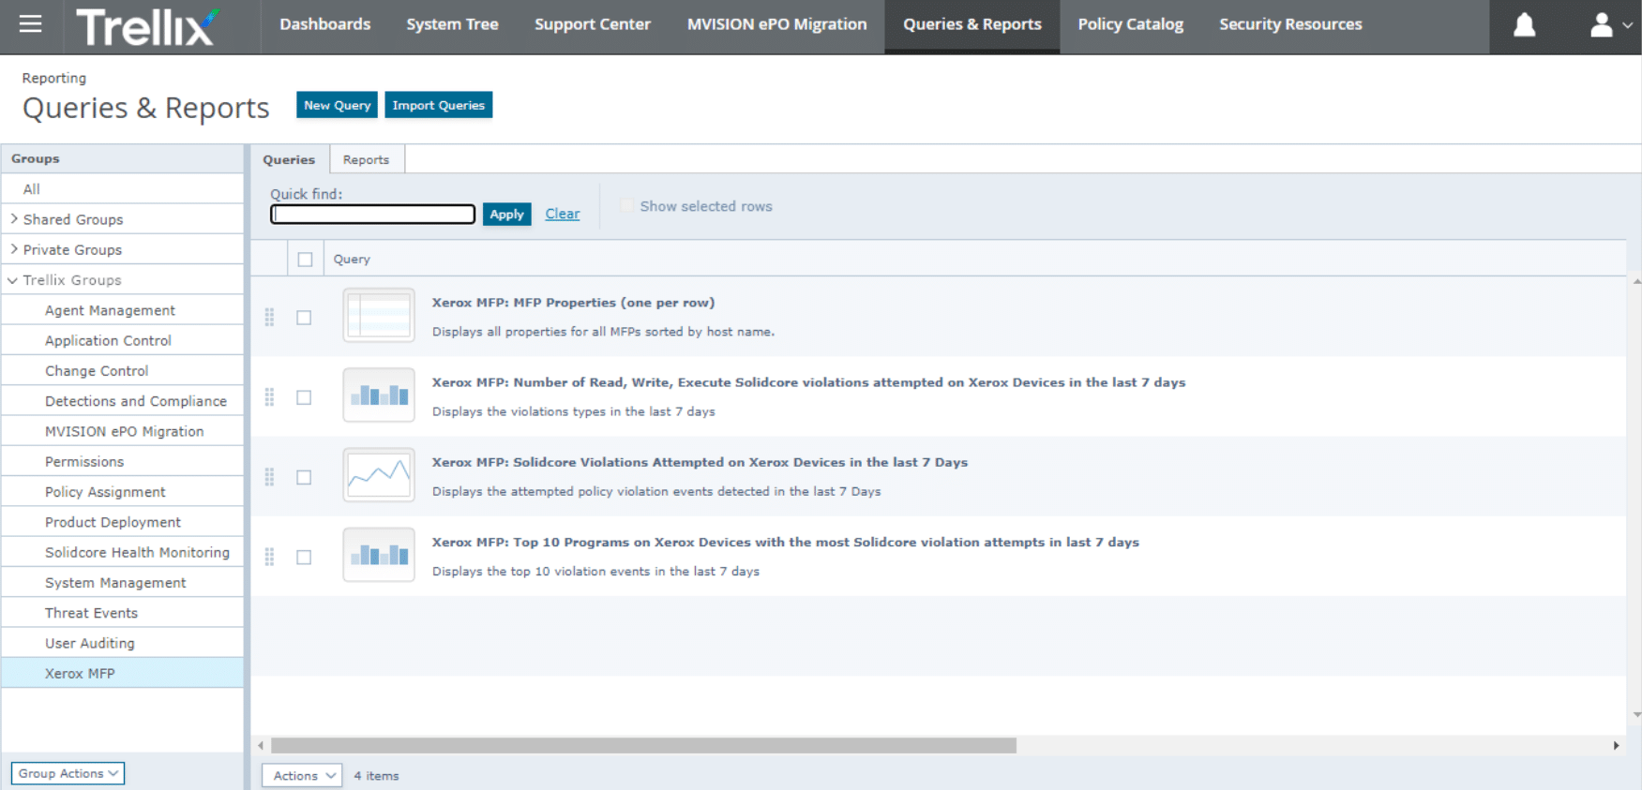Click the Import Queries button
The width and height of the screenshot is (1642, 790).
[438, 105]
